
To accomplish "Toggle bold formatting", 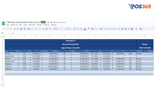I will click(75, 29).
